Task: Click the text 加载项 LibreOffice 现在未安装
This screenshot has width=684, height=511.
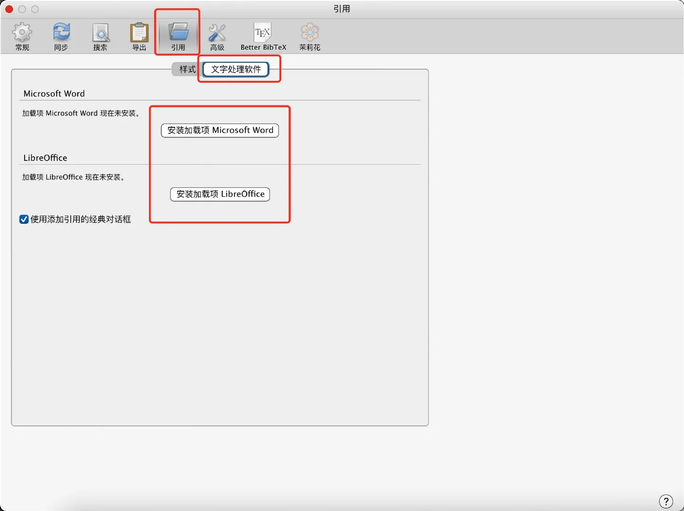Action: coord(74,177)
